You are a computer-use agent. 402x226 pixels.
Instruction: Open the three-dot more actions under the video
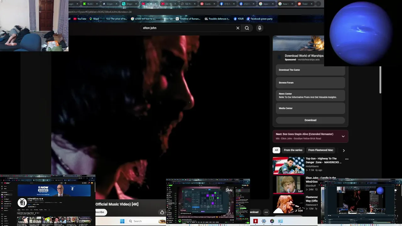click(x=266, y=212)
